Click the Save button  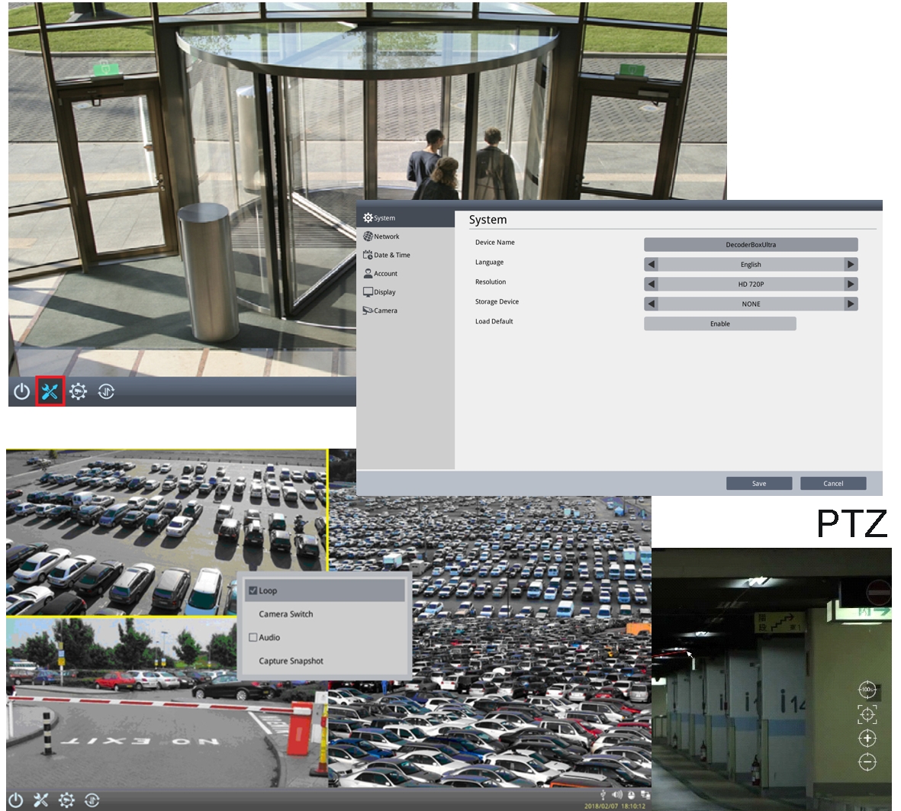[759, 483]
